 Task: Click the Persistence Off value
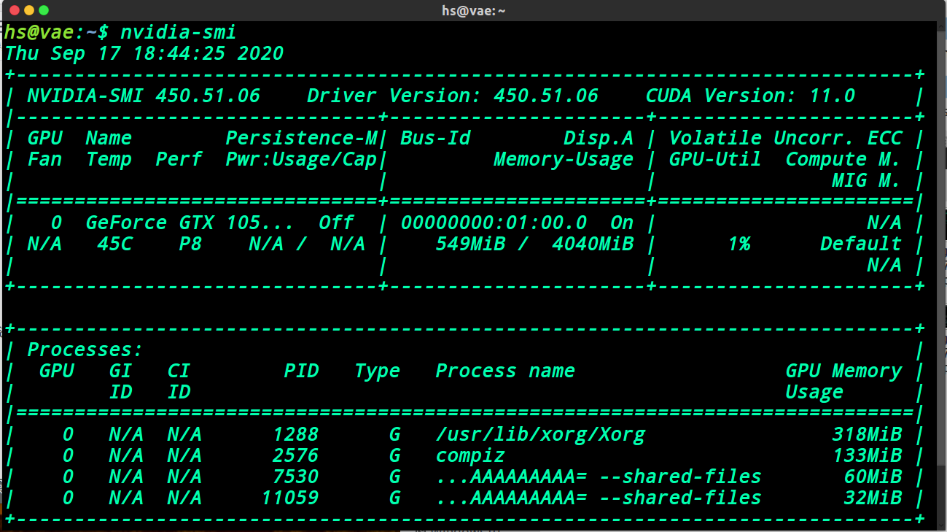336,223
